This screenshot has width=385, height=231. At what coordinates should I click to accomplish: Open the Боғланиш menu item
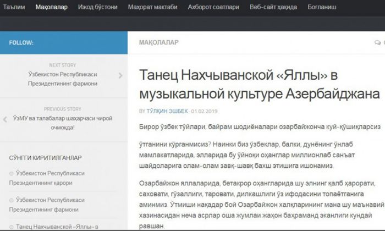(x=322, y=7)
